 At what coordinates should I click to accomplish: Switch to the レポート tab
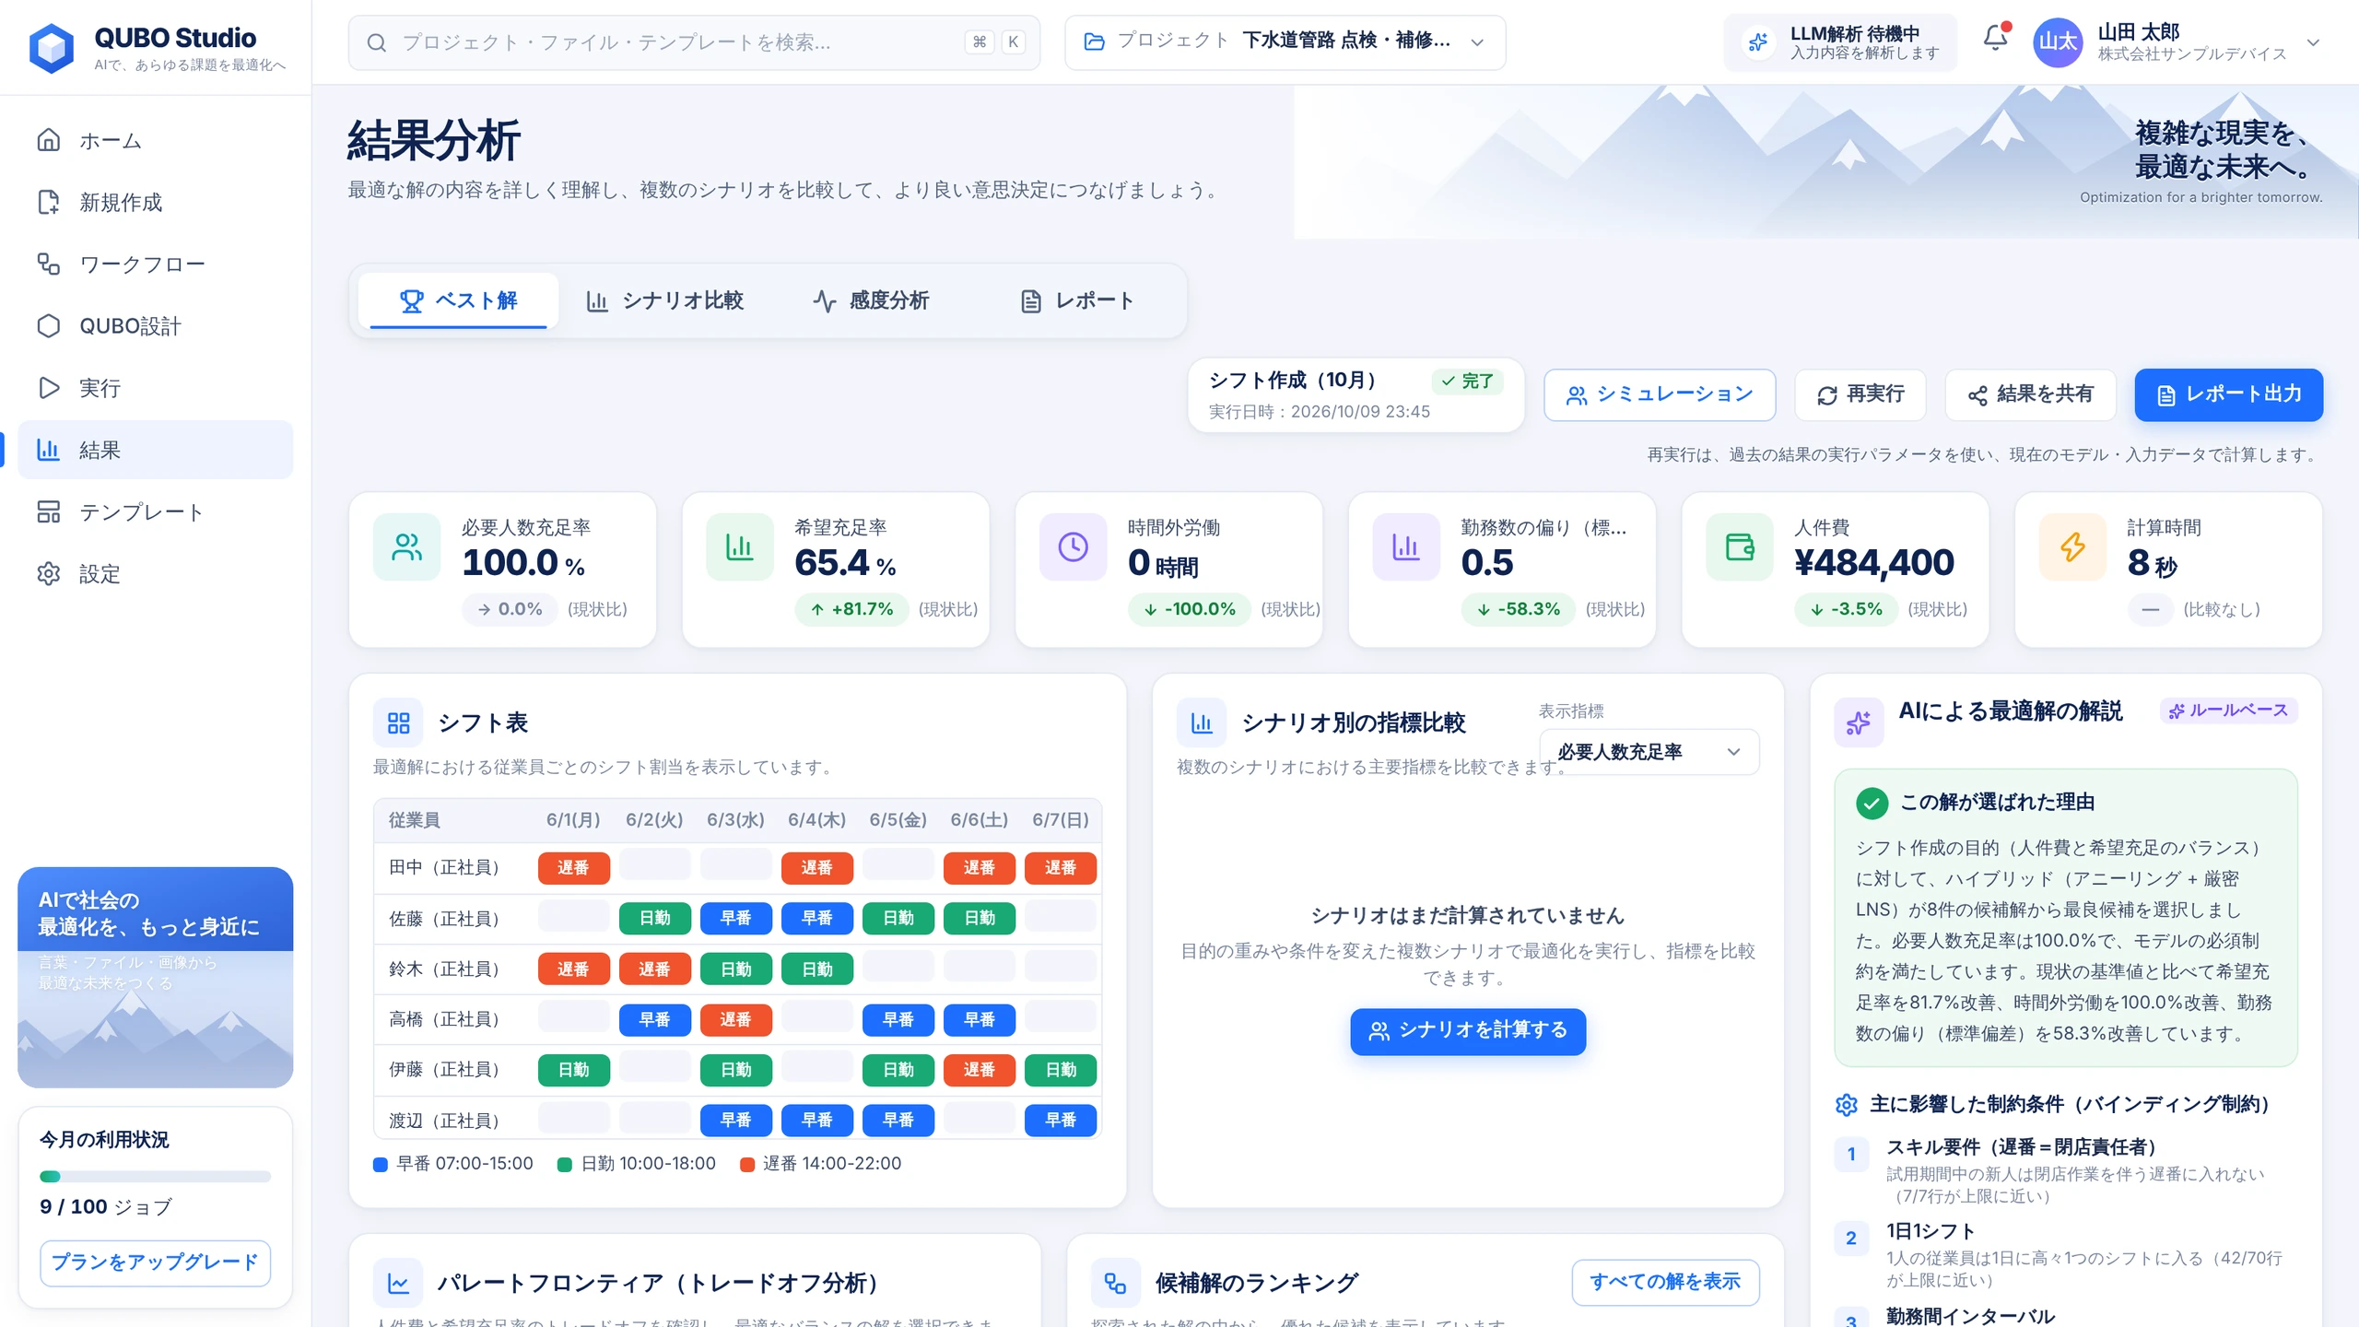pos(1078,300)
